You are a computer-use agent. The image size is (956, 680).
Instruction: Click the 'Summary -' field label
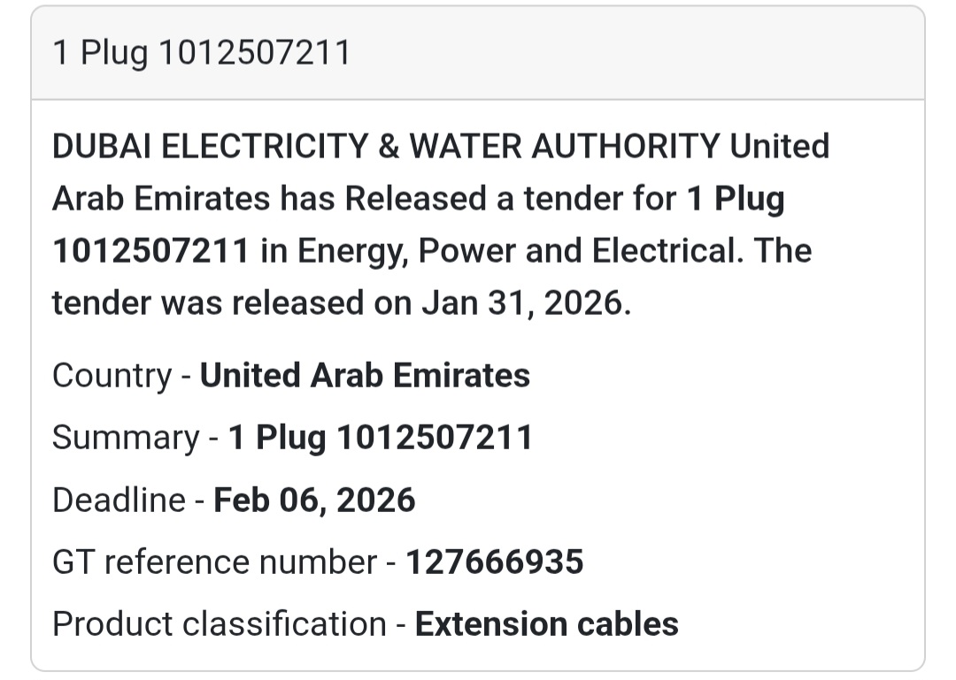(135, 439)
